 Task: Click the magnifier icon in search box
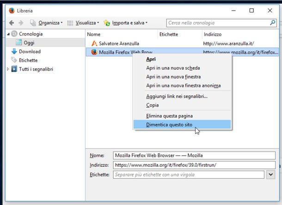tap(272, 23)
